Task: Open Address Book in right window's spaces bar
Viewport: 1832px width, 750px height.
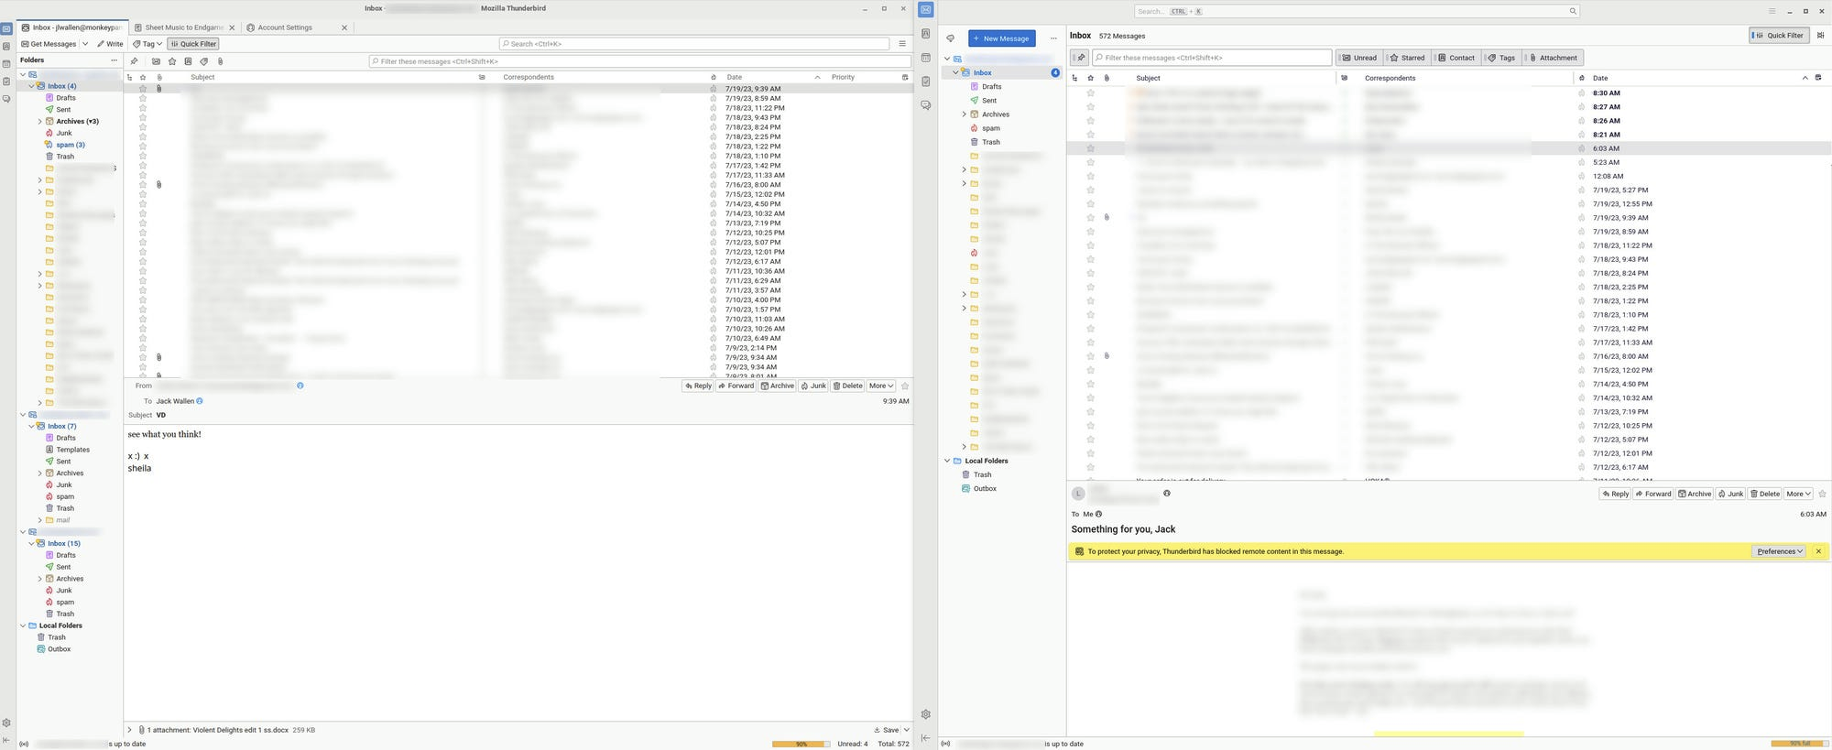Action: [x=926, y=34]
